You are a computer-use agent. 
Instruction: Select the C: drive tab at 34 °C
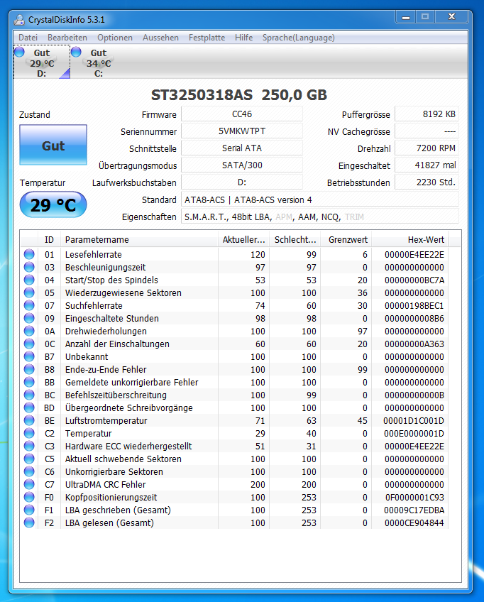tap(99, 62)
